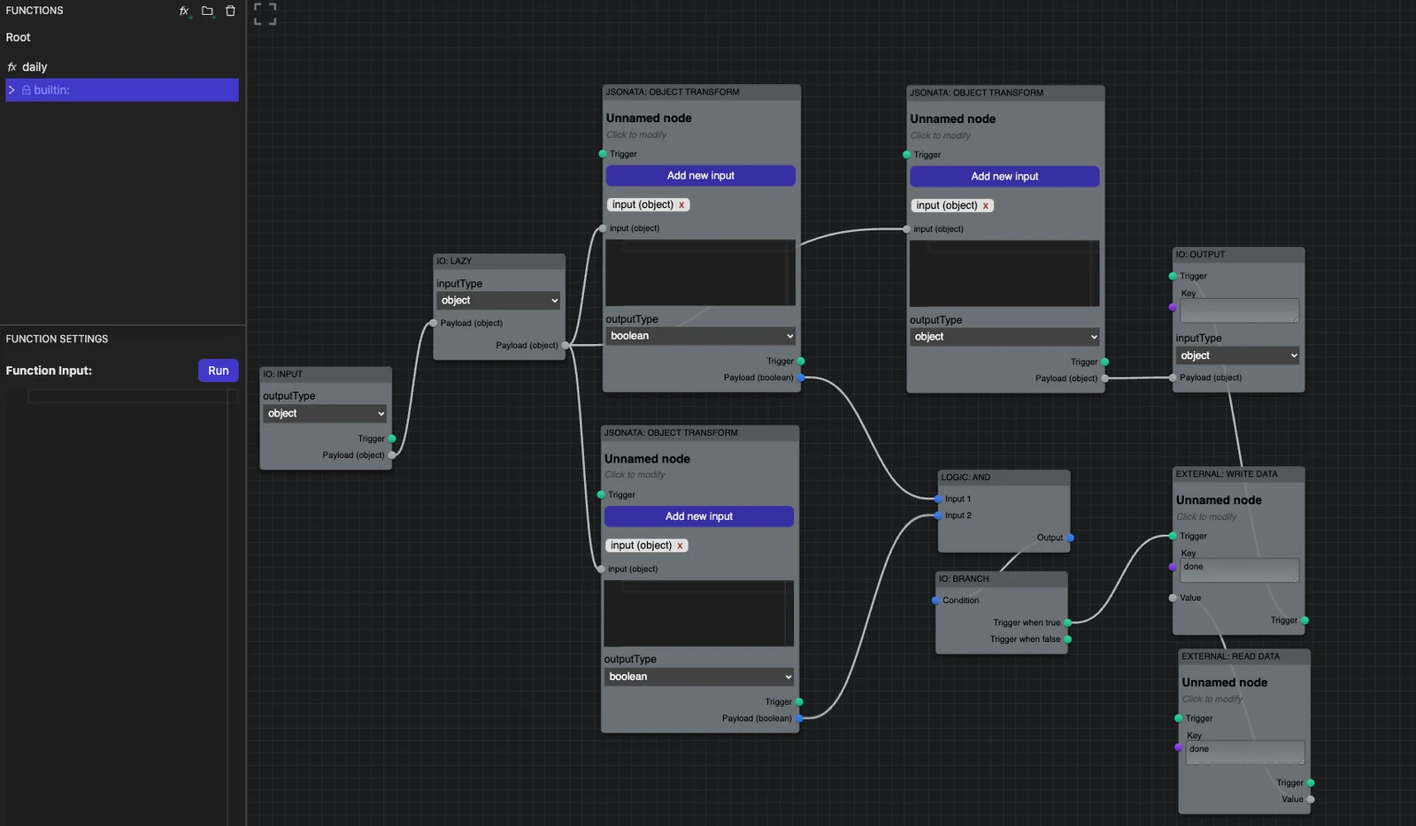
Task: Click blue Input 2 port on LOGIC: AND
Action: (938, 516)
